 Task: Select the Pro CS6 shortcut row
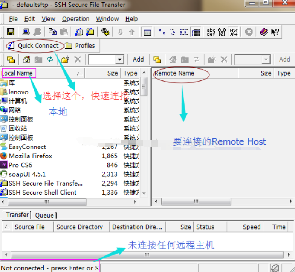(x=70, y=165)
